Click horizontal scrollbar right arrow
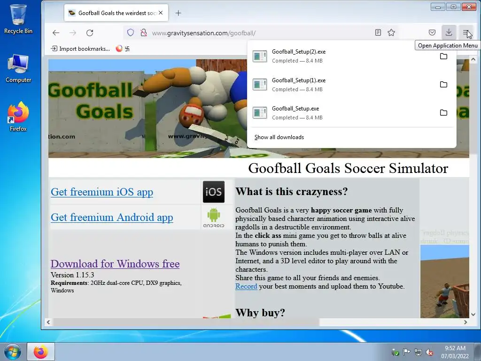This screenshot has width=481, height=361. 465,322
